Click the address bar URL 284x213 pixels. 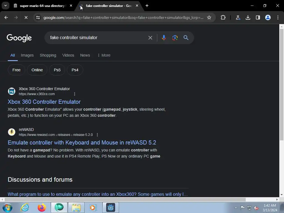pos(123,17)
